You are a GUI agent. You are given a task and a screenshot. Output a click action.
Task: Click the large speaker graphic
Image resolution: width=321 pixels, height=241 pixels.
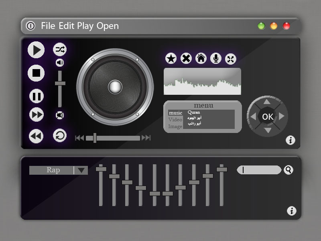pos(115,87)
